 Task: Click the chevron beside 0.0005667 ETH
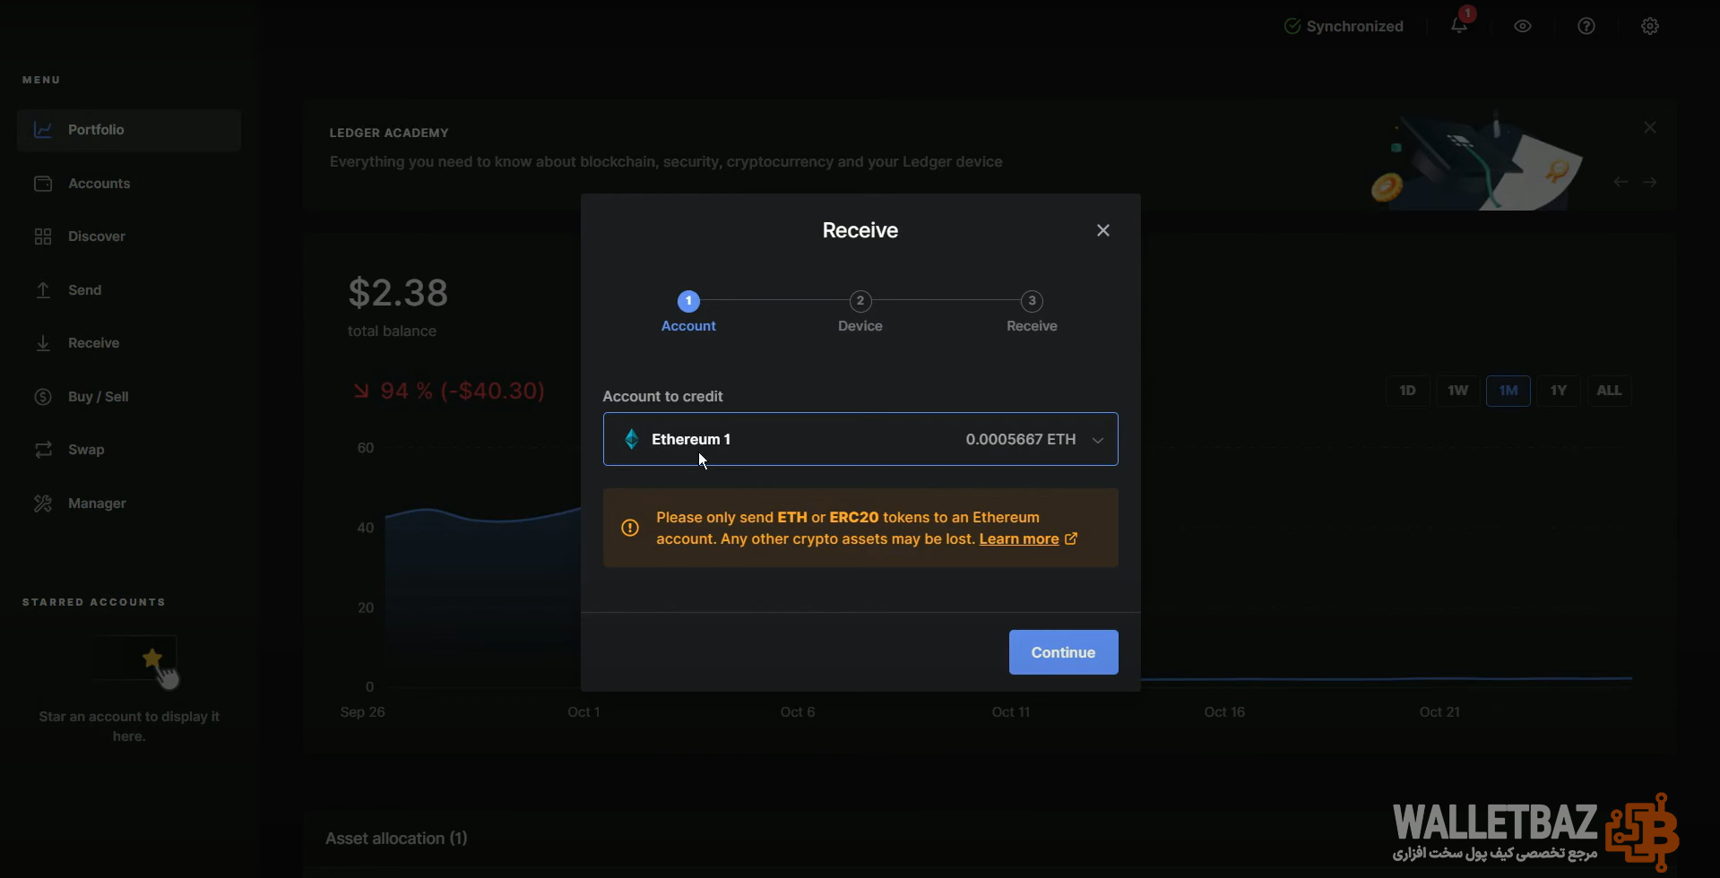click(x=1097, y=440)
